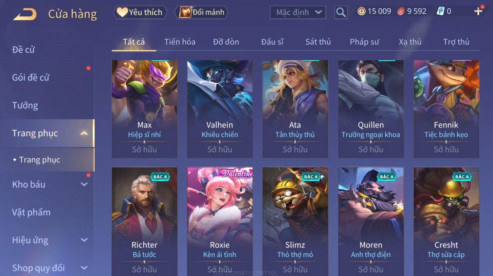
Task: Open the Mặc định sort dropdown
Action: pos(298,12)
